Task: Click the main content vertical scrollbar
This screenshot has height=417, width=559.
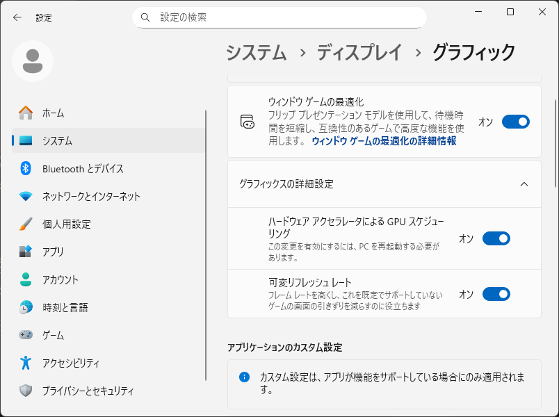Action: coord(555,139)
